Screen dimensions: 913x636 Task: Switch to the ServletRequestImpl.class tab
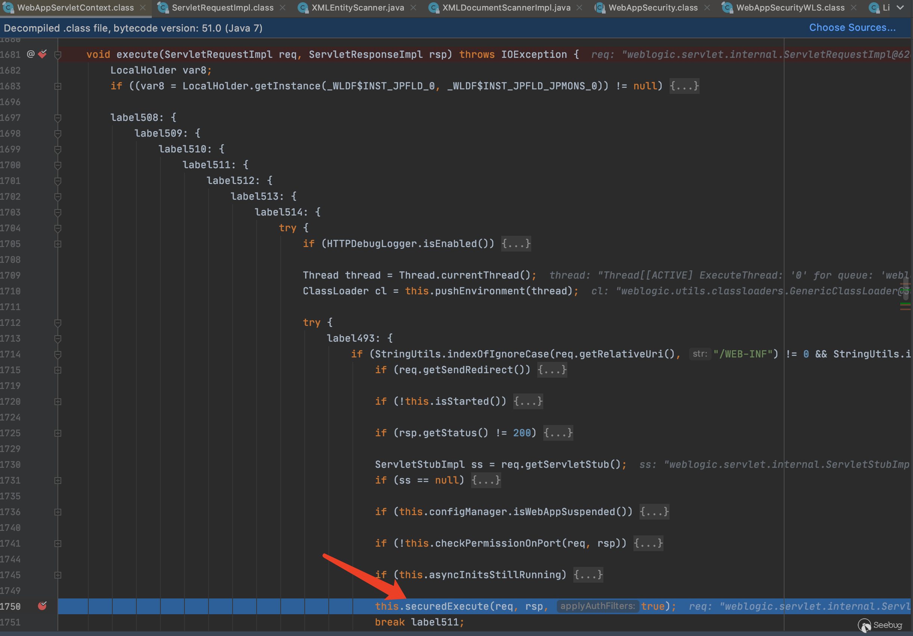coord(222,8)
